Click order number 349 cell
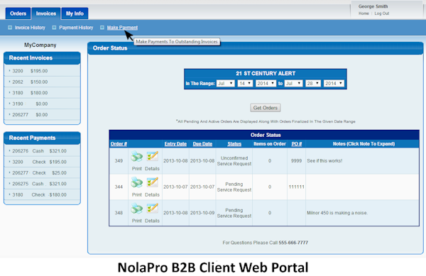The width and height of the screenshot is (426, 276). point(119,160)
